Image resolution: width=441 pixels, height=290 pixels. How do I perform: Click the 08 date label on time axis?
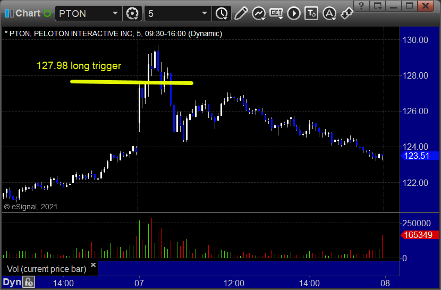385,283
